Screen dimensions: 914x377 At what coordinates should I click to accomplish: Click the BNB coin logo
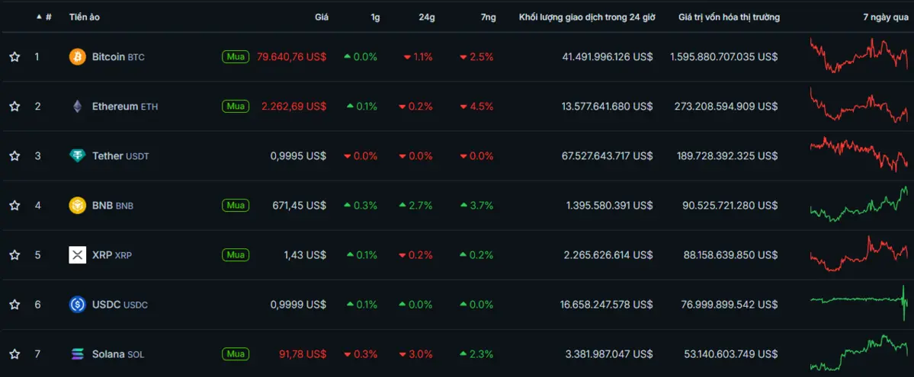tap(78, 206)
